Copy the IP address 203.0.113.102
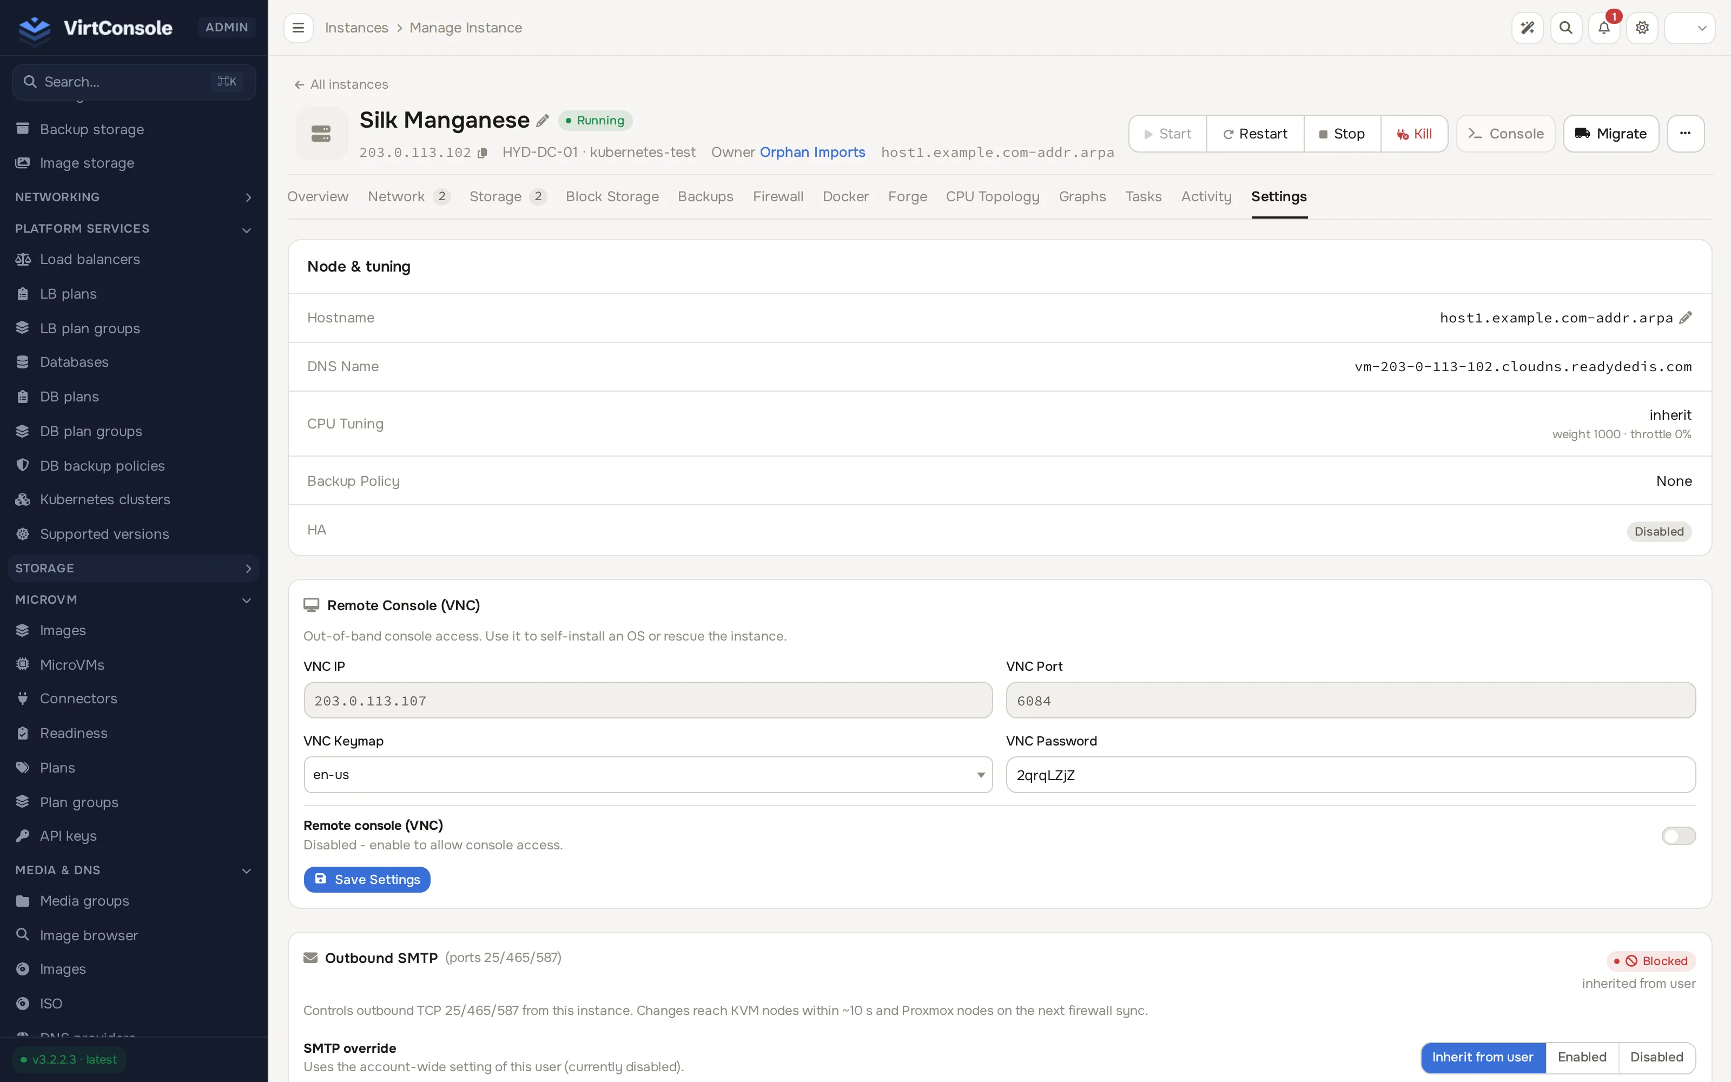 pos(483,153)
